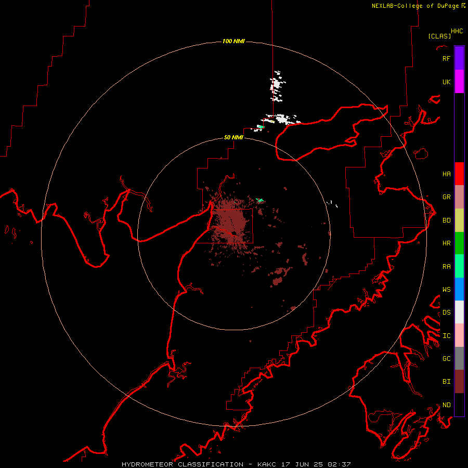Select the BD yellow legend block
The height and width of the screenshot is (468, 468).
point(459,220)
